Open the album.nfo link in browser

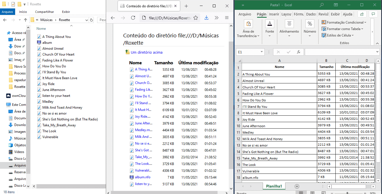pyautogui.click(x=143, y=177)
